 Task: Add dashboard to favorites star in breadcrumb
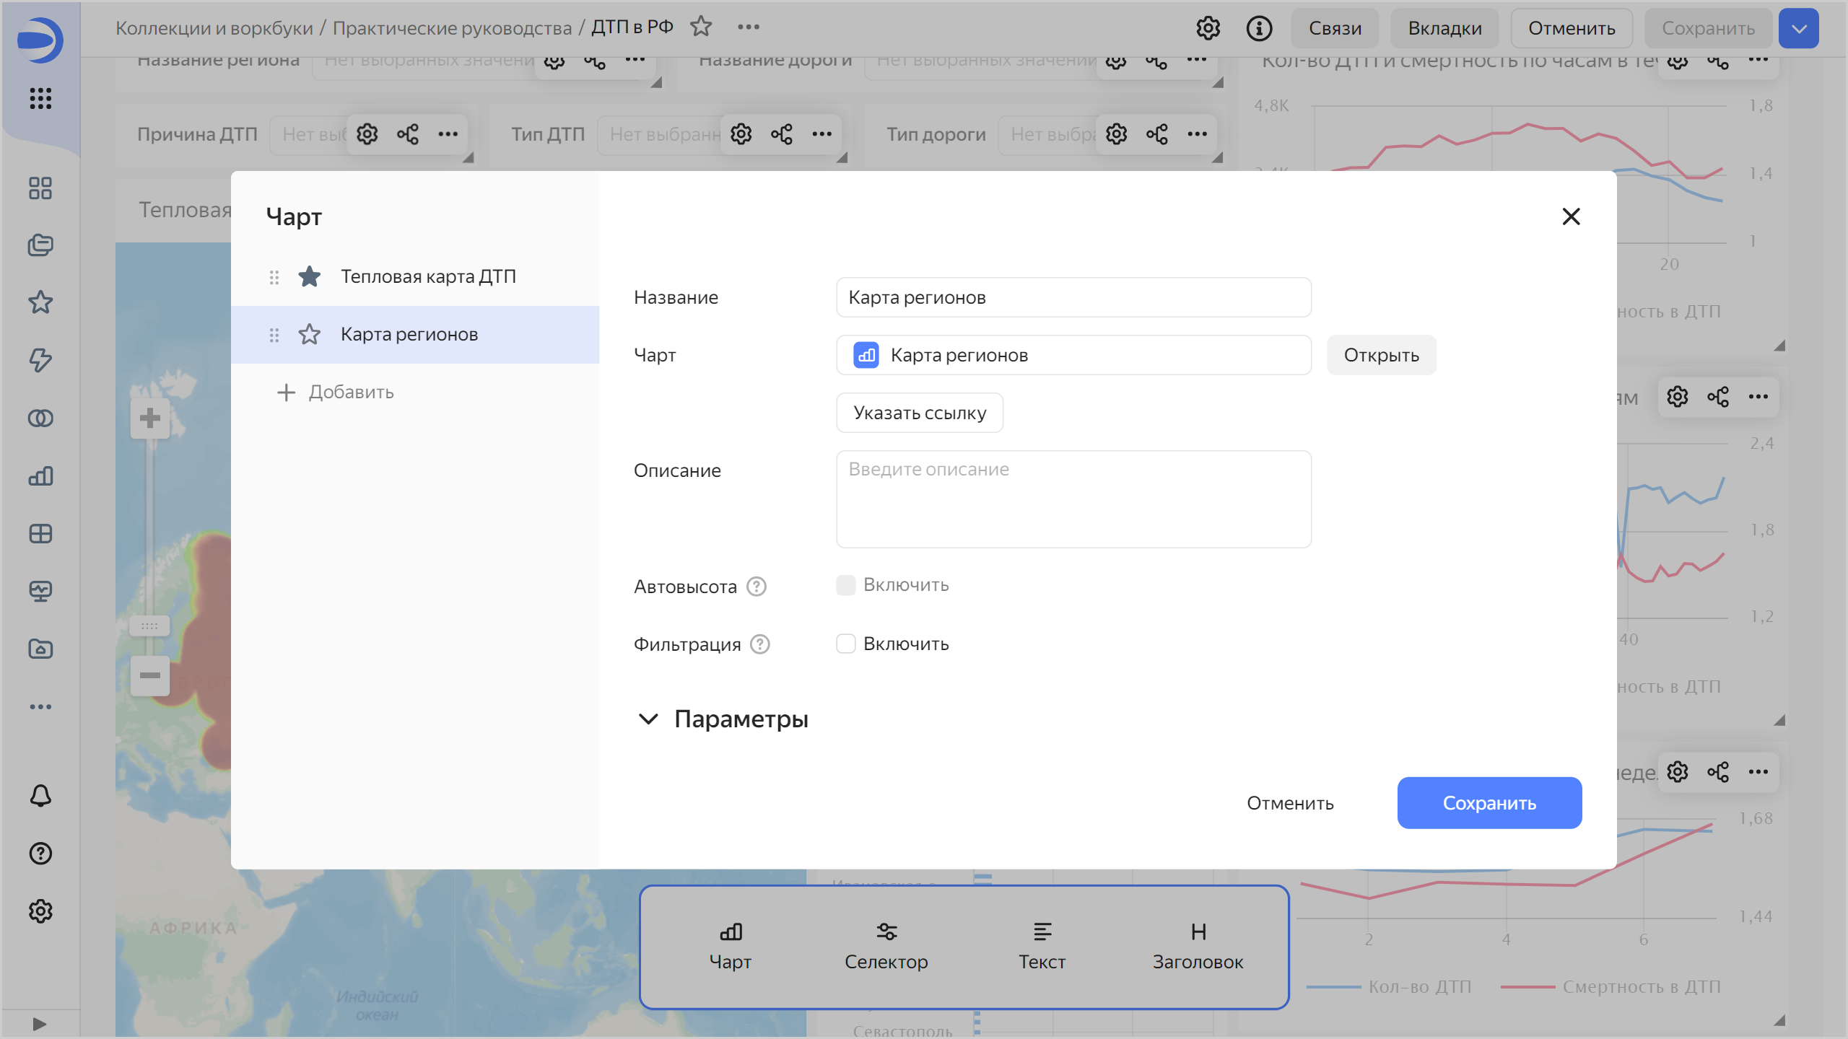[x=700, y=27]
